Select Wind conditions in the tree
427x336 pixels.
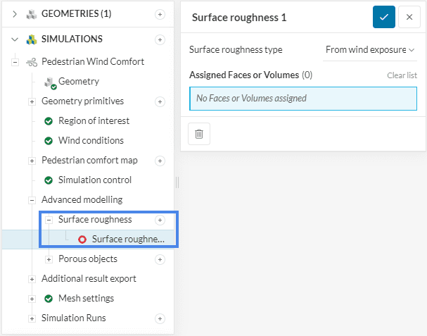coord(91,141)
